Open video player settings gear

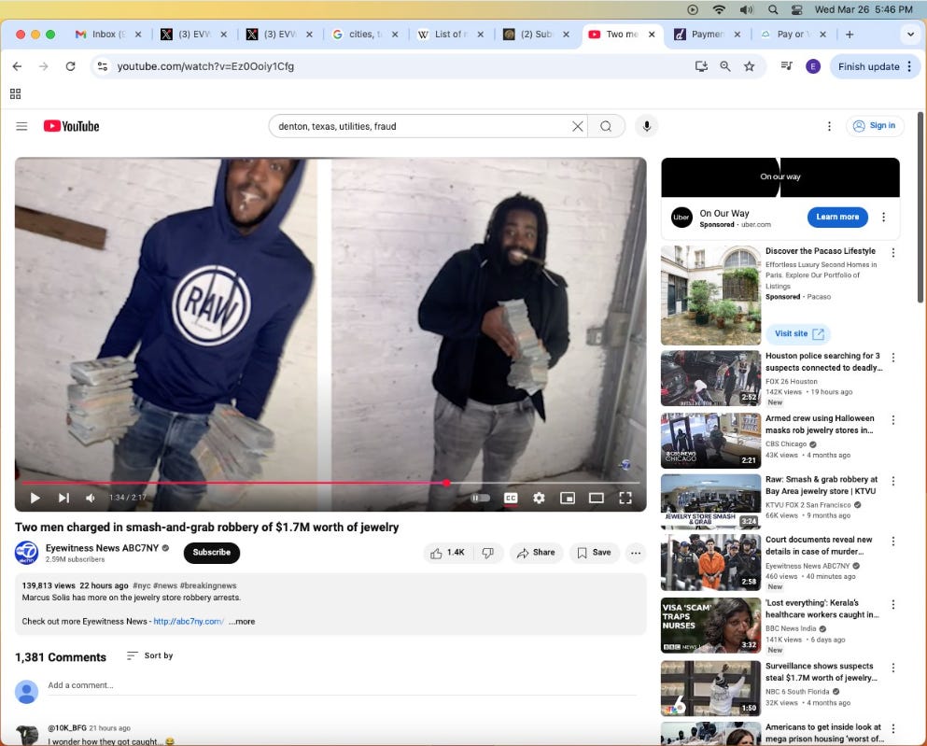click(x=539, y=499)
